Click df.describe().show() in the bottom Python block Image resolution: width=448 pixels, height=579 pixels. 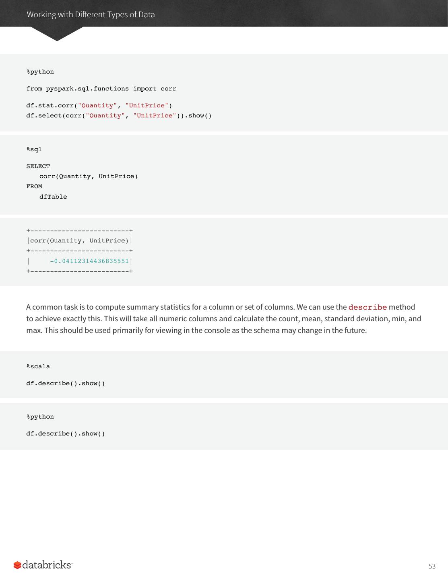tap(66, 433)
